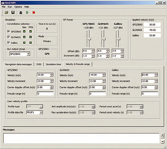Viewport: 167px width, 149px height.
Task: Switch to the SVID tab
Action: (x=39, y=64)
